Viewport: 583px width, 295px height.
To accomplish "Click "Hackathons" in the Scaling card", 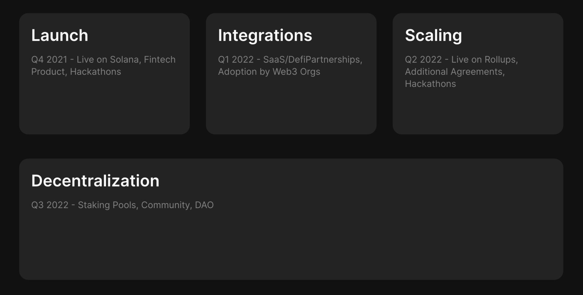I will pyautogui.click(x=430, y=84).
